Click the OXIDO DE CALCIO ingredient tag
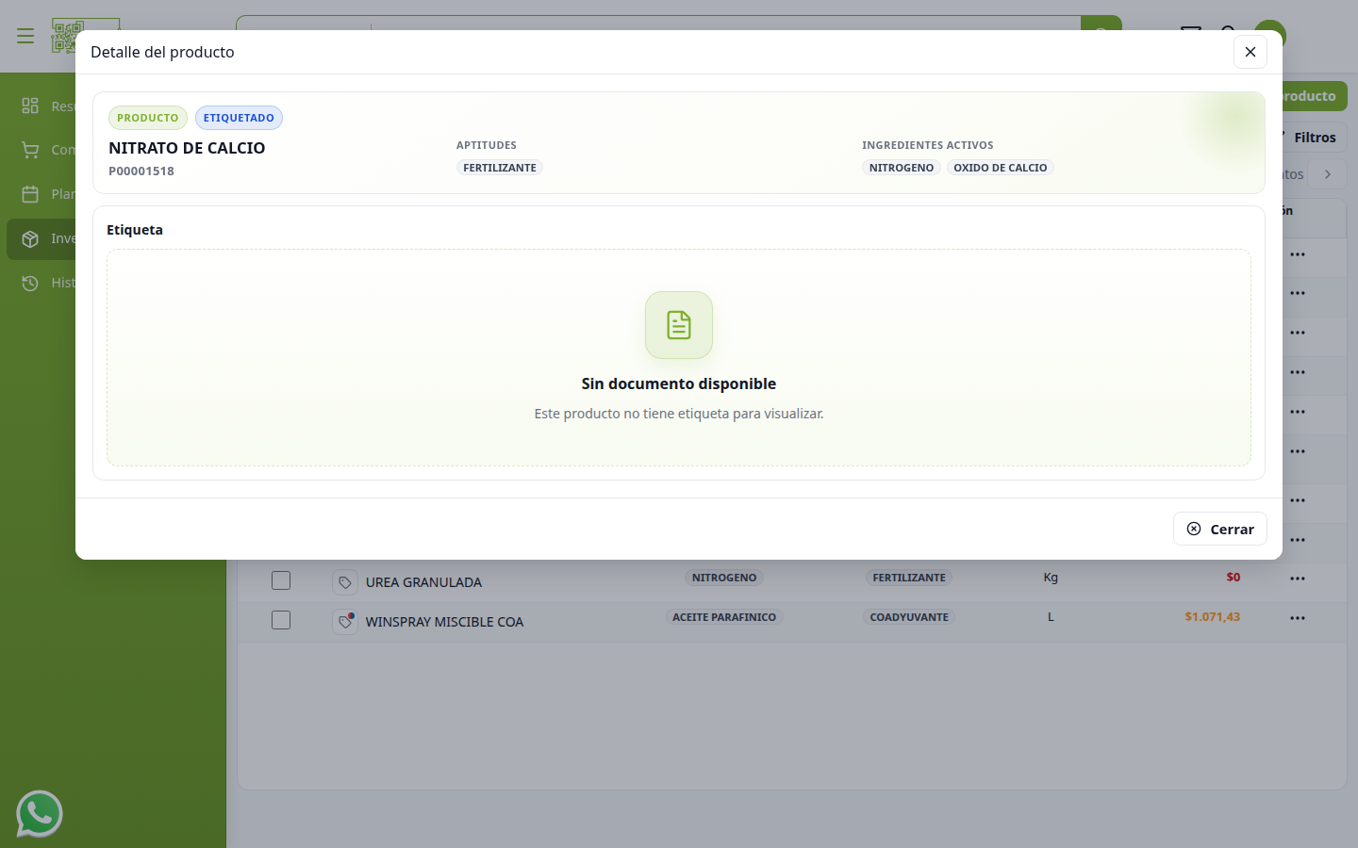1358x848 pixels. coord(1001,168)
